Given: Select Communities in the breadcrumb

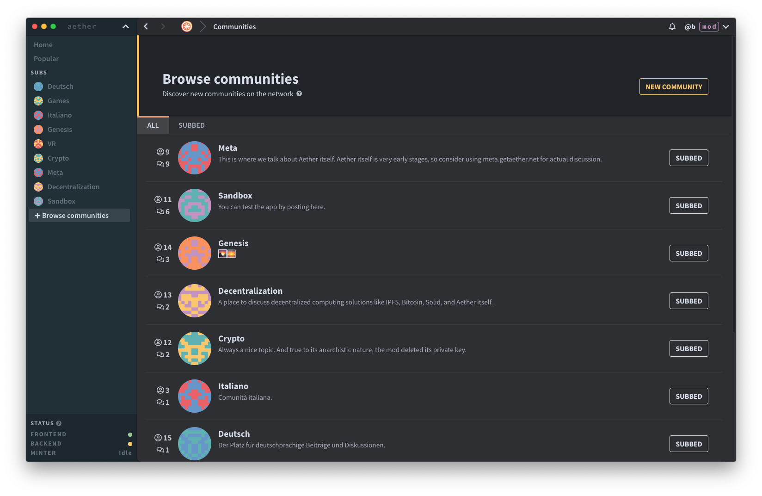Looking at the screenshot, I should tap(234, 27).
